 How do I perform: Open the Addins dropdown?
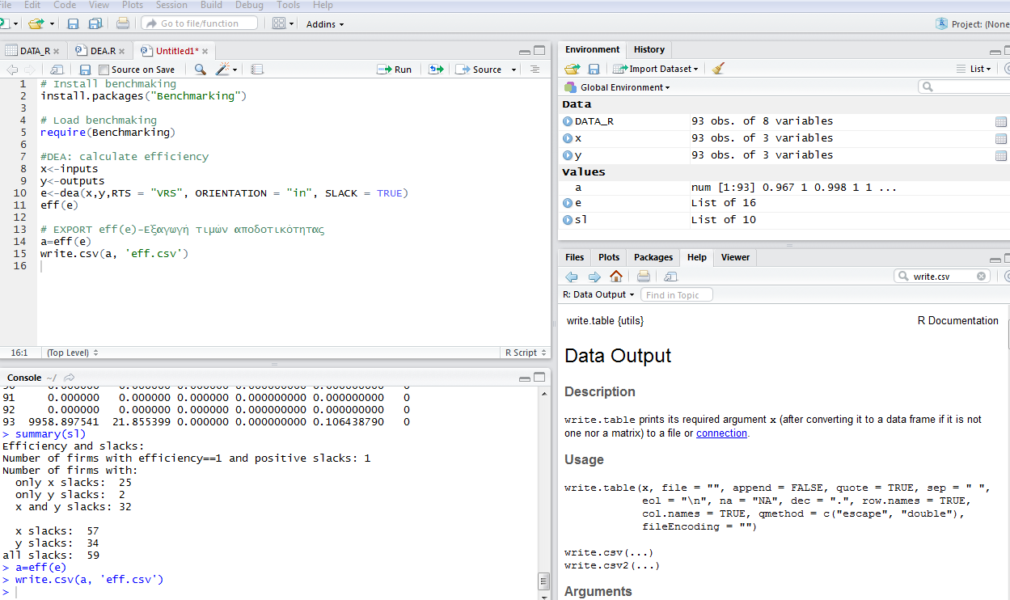coord(325,24)
